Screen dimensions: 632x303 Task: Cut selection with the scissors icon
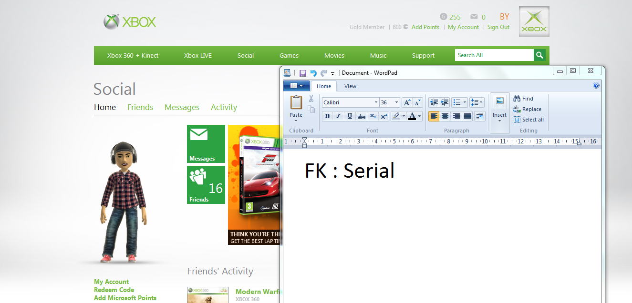click(311, 99)
